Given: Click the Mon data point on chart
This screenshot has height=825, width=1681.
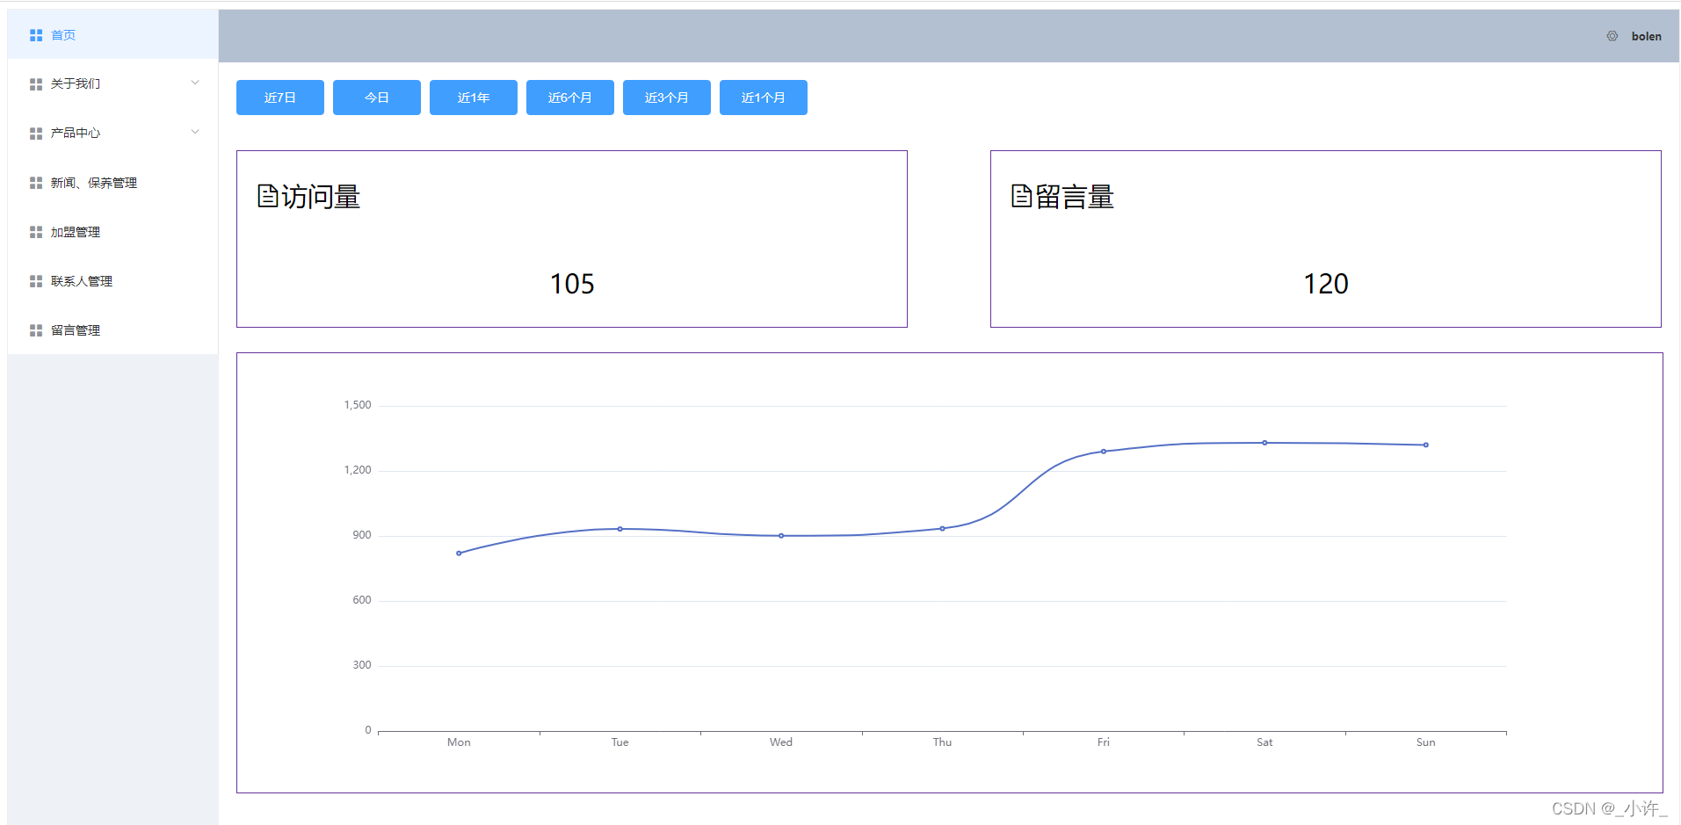Looking at the screenshot, I should click(459, 554).
